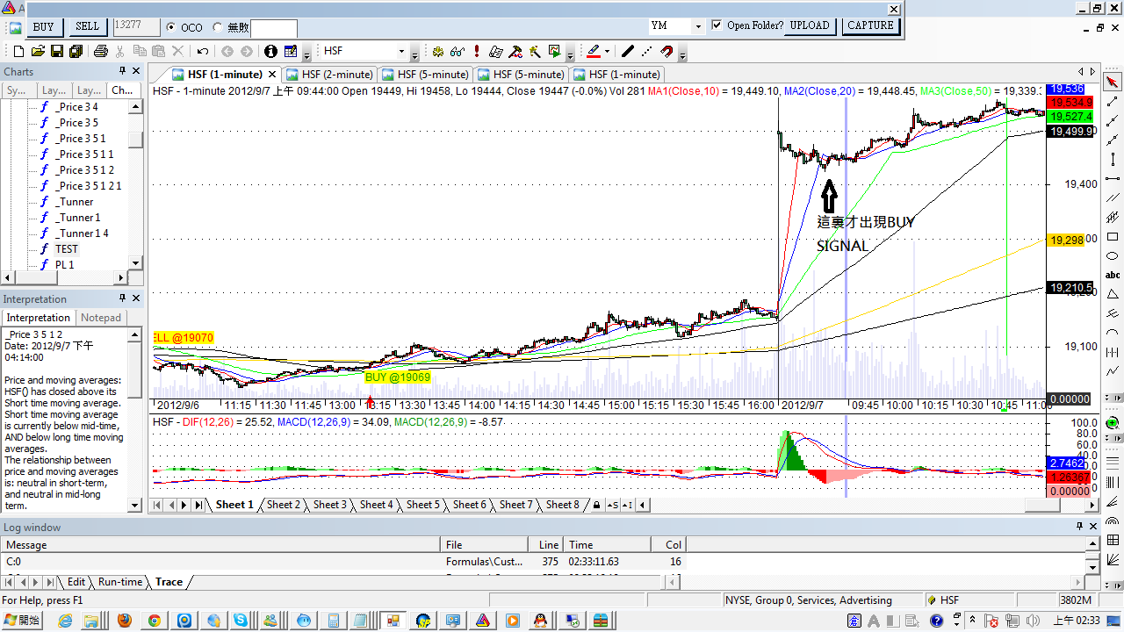Click the Chrome icon in the taskbar
Image resolution: width=1124 pixels, height=632 pixels.
154,621
